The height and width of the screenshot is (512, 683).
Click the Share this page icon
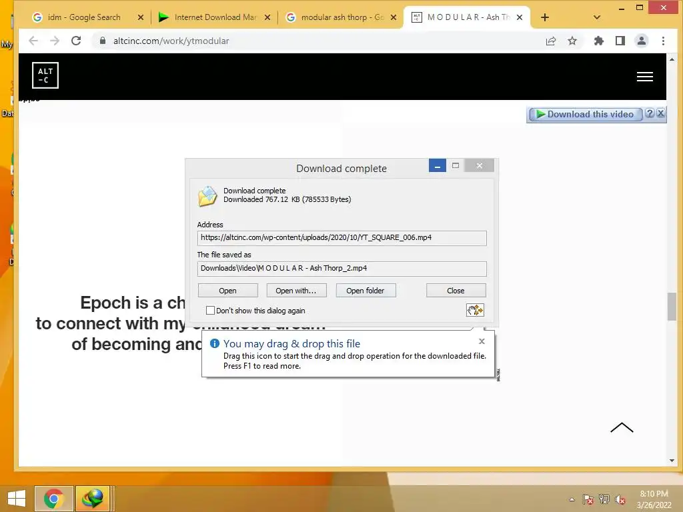pos(551,41)
